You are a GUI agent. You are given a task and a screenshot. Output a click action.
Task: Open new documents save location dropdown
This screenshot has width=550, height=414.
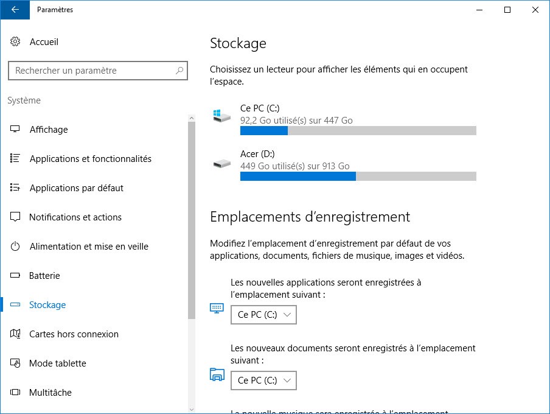pyautogui.click(x=263, y=381)
